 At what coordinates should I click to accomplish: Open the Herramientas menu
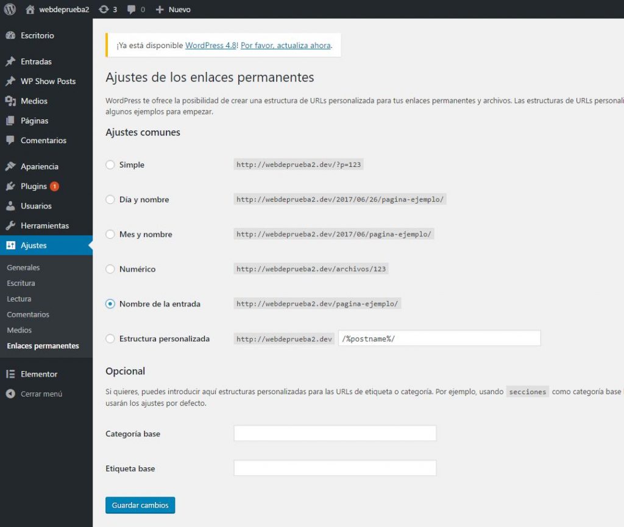point(45,225)
